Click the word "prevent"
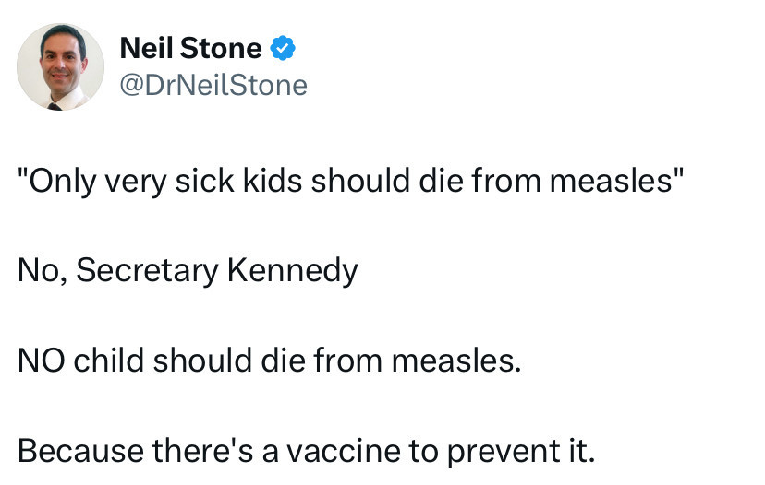765x485 pixels. point(503,453)
